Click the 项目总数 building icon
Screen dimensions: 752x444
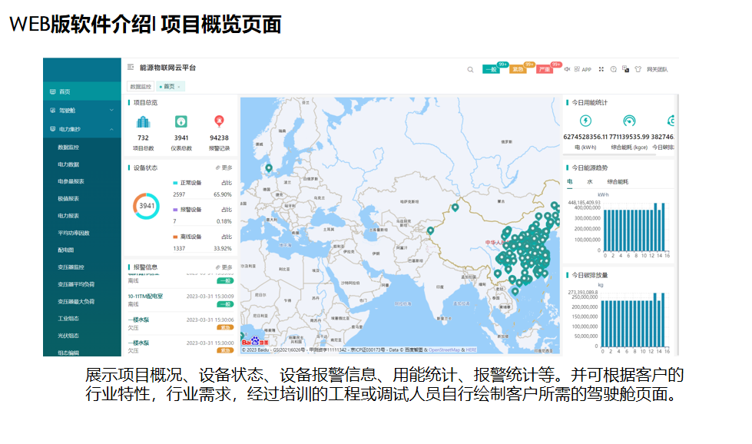[x=142, y=121]
